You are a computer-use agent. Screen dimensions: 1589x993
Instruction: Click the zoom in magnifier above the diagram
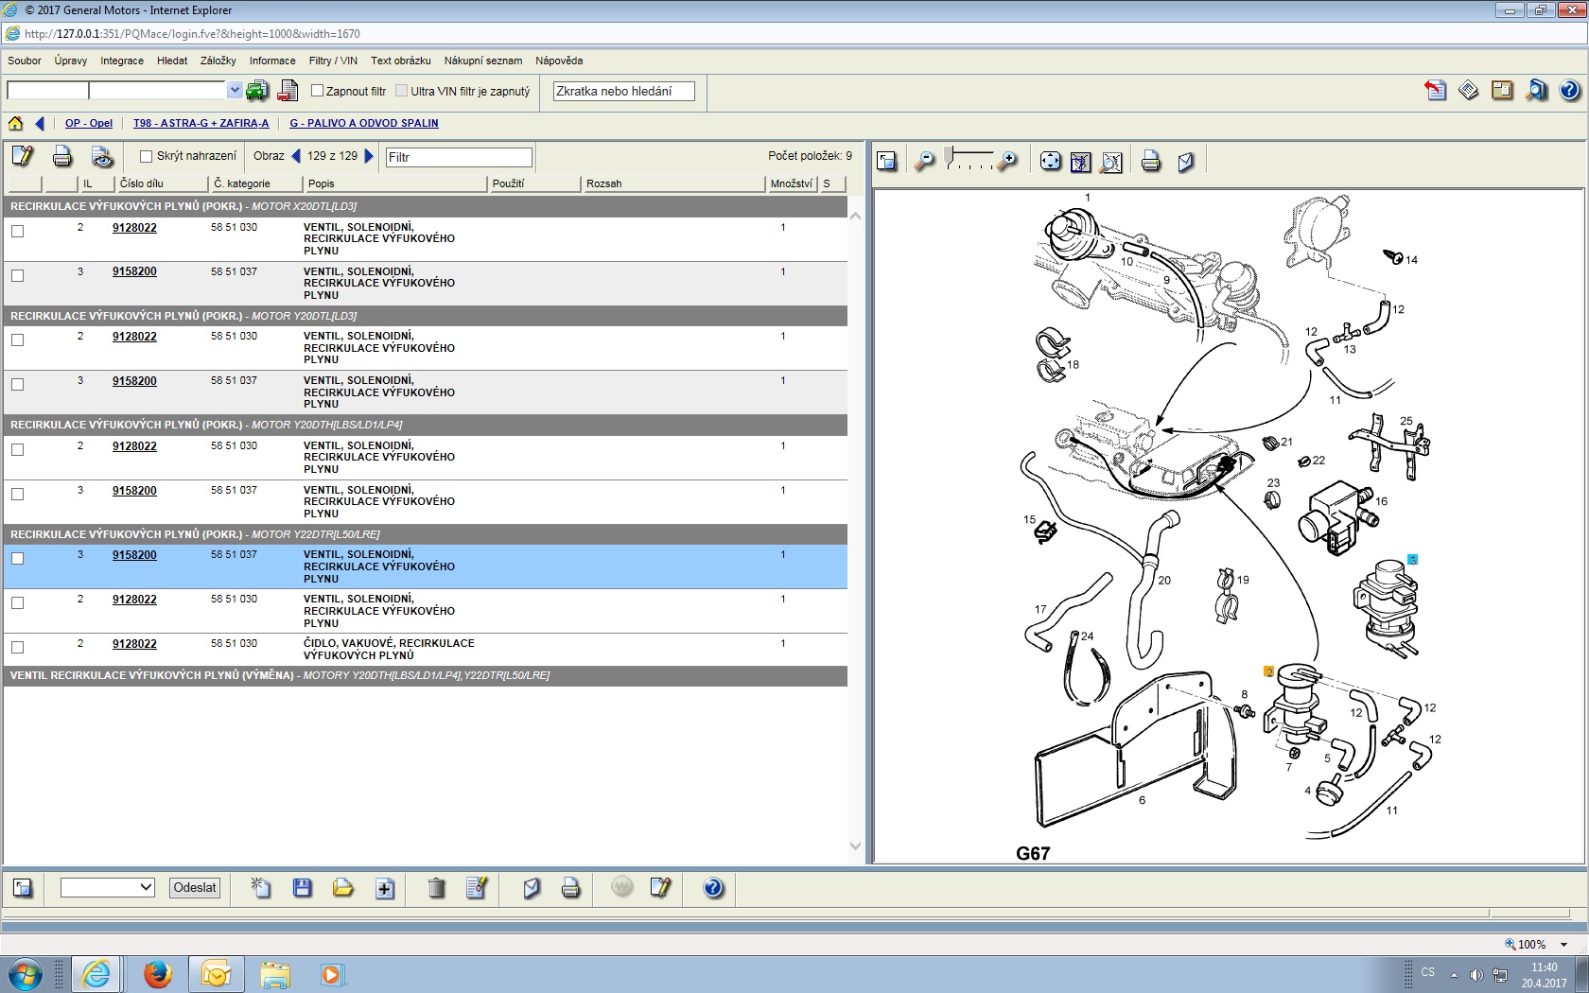(x=1008, y=161)
